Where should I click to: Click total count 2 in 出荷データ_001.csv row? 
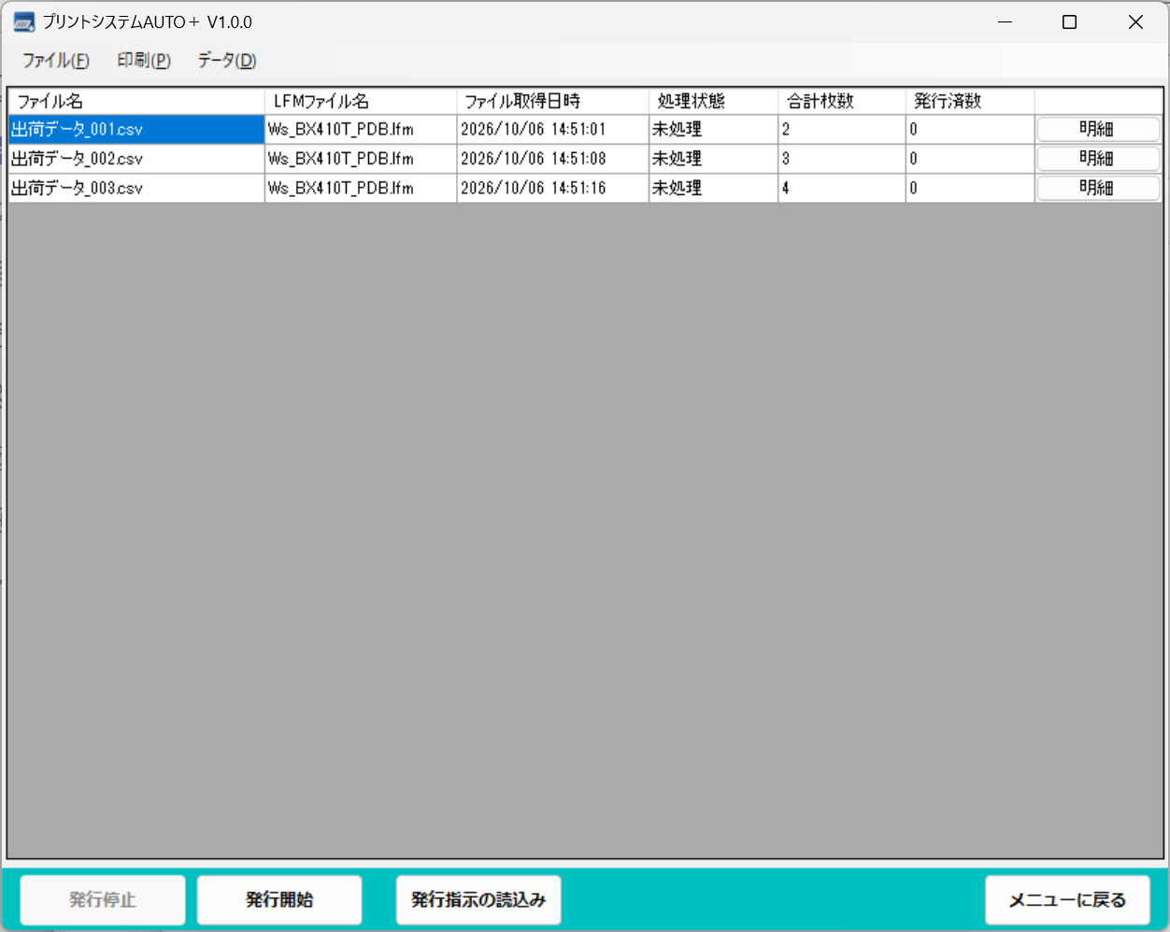click(842, 130)
